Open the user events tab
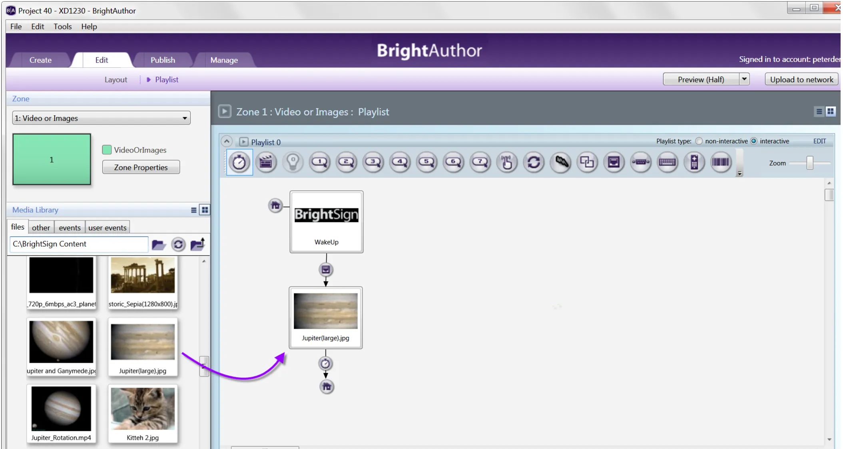843x449 pixels. [108, 227]
